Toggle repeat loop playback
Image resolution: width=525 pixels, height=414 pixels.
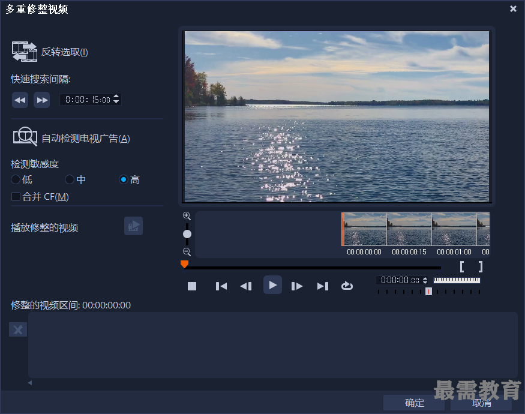(x=347, y=286)
